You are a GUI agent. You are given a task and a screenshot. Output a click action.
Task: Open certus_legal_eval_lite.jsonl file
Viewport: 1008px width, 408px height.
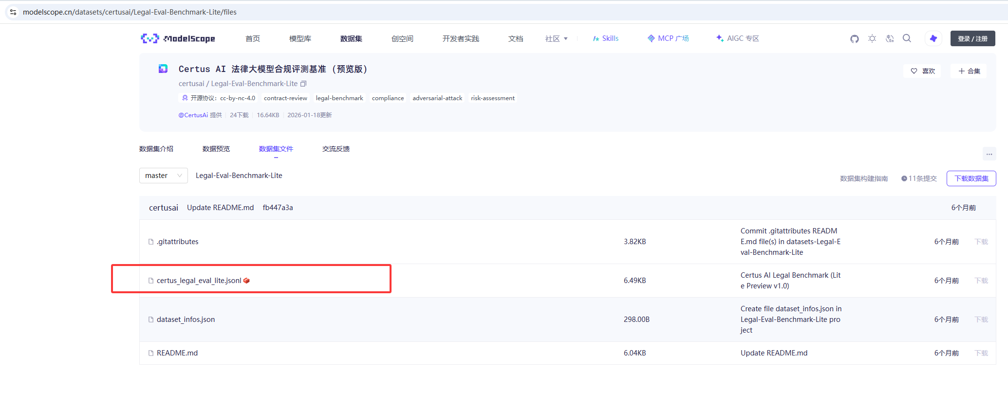199,281
